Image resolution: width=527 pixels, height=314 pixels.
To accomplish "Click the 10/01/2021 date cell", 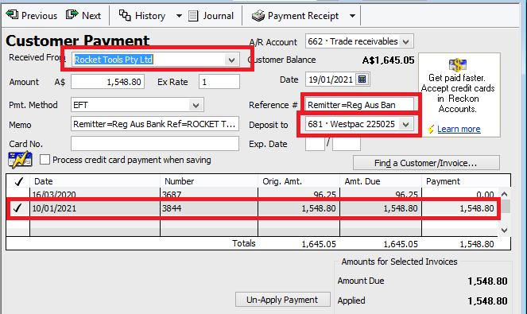I will pyautogui.click(x=95, y=208).
